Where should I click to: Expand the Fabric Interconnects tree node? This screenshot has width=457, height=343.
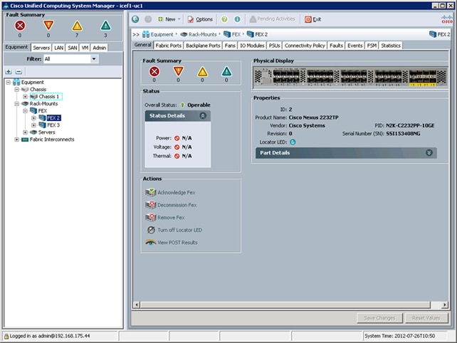(16, 139)
